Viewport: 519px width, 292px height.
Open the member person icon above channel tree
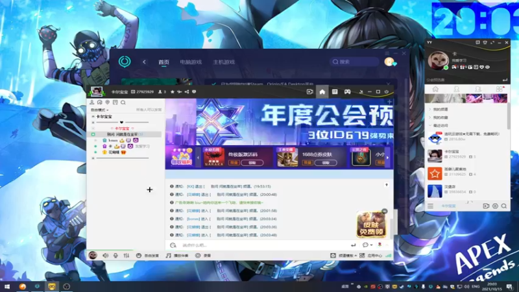tap(92, 103)
